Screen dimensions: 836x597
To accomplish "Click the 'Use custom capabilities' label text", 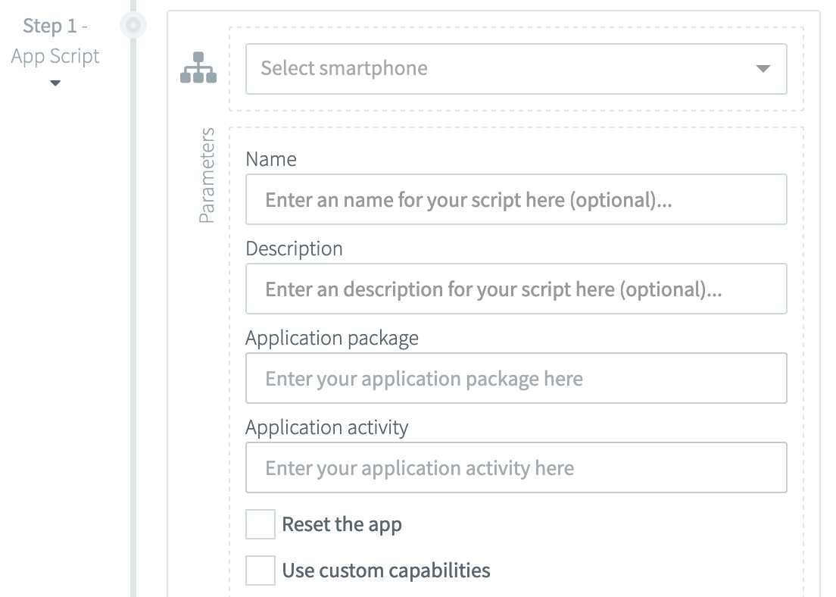I will 386,570.
